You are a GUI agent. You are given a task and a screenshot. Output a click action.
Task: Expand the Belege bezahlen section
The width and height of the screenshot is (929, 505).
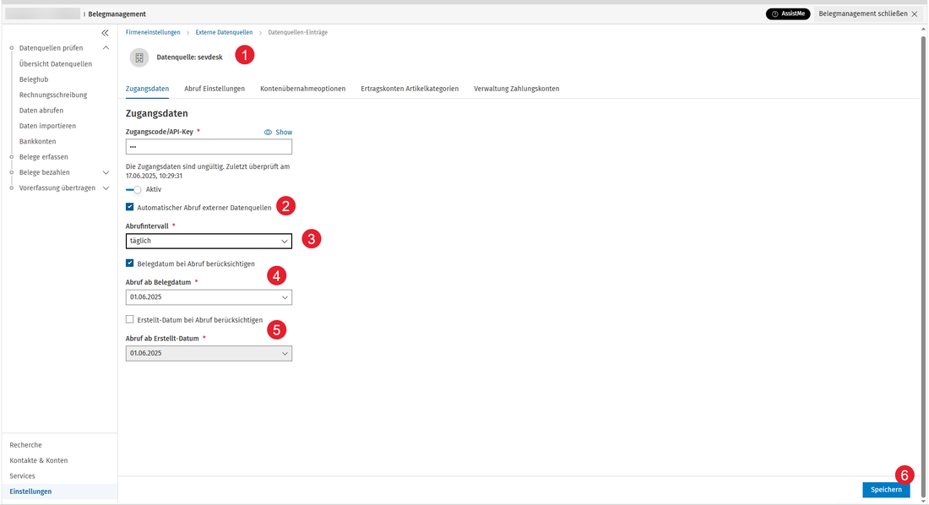[106, 172]
